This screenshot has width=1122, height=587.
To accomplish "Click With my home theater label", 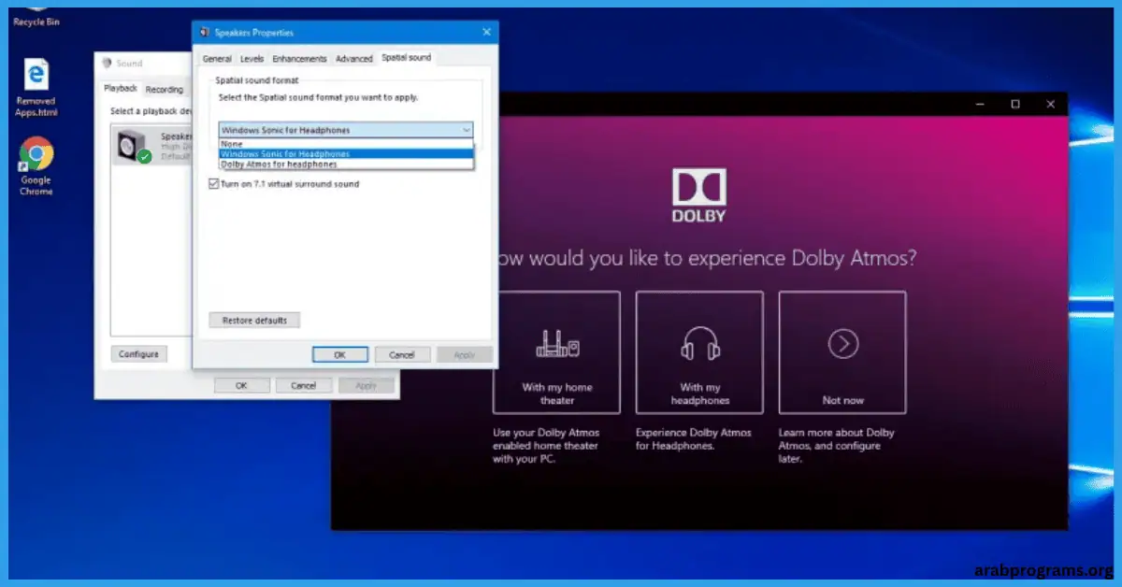I will click(x=557, y=394).
